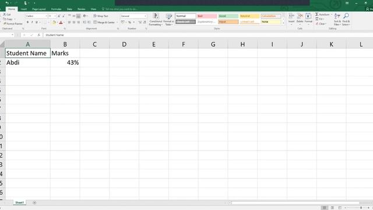Open the Orientation text rotation tool
Screen dimensions: 373x210
tap(85, 16)
